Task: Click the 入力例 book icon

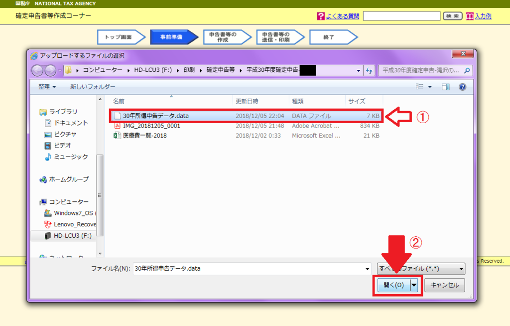Action: [470, 16]
